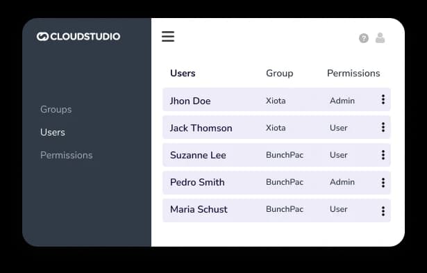The height and width of the screenshot is (273, 427).
Task: Click the Permissions column header
Action: click(353, 74)
